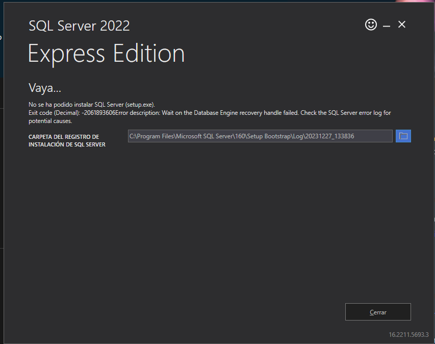Click the version number 16.2211.5693.3
This screenshot has width=435, height=344.
point(408,335)
